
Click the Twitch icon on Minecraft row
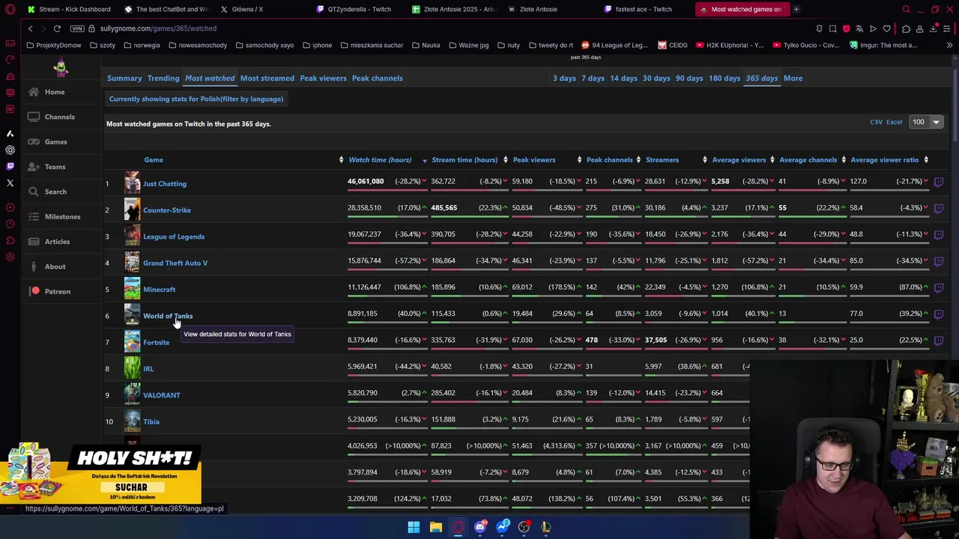938,287
